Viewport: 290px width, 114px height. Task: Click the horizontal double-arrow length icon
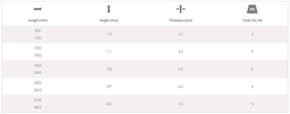[38, 9]
